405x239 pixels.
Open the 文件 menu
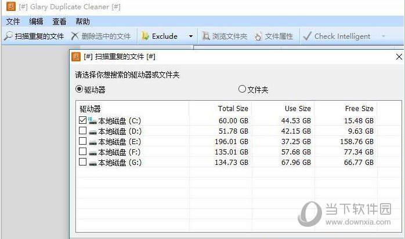pyautogui.click(x=13, y=21)
